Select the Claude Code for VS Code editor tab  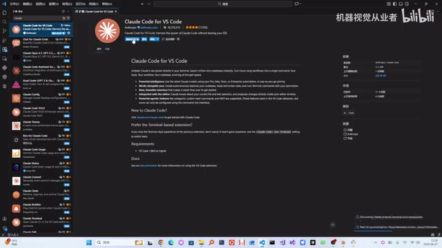(96, 12)
